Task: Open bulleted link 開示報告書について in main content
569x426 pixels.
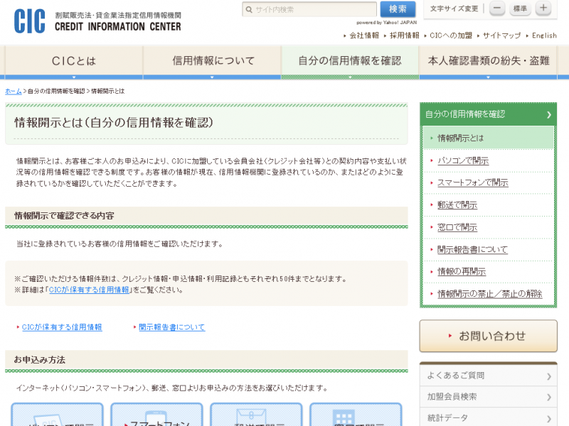Action: pos(171,327)
